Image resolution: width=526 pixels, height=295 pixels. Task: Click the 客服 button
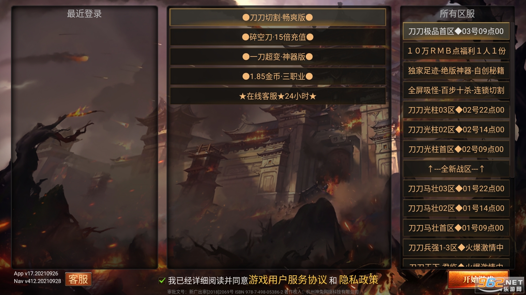pyautogui.click(x=78, y=279)
